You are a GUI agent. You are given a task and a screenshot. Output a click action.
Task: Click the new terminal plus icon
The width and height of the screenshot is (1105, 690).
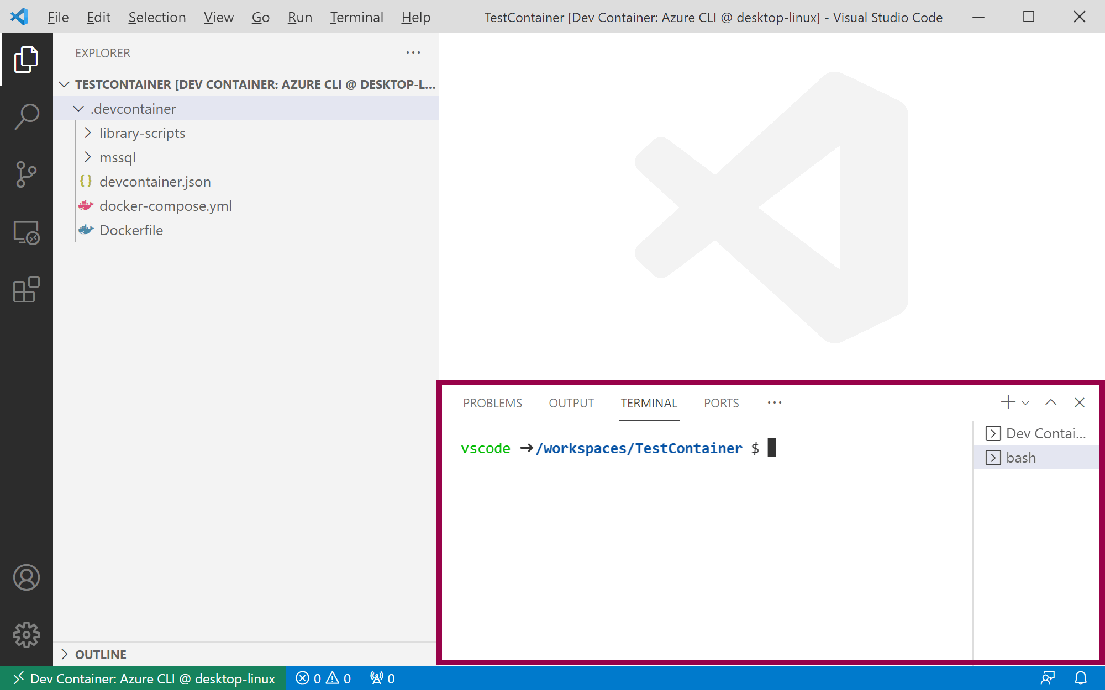click(1008, 402)
